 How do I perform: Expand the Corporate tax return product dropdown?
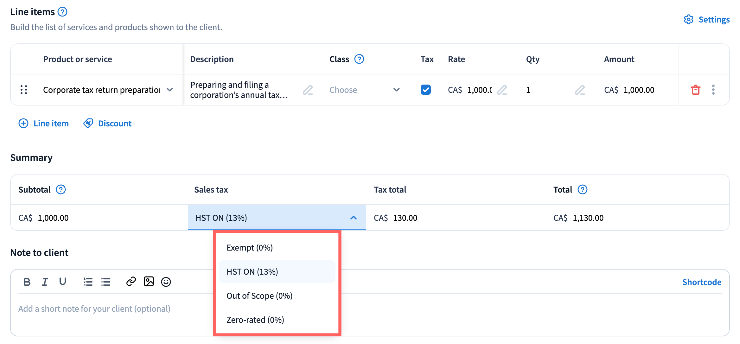coord(170,90)
